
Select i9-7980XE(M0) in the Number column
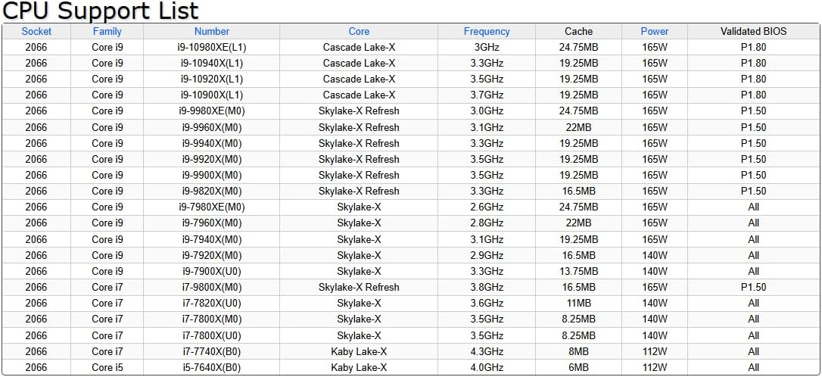click(x=212, y=207)
